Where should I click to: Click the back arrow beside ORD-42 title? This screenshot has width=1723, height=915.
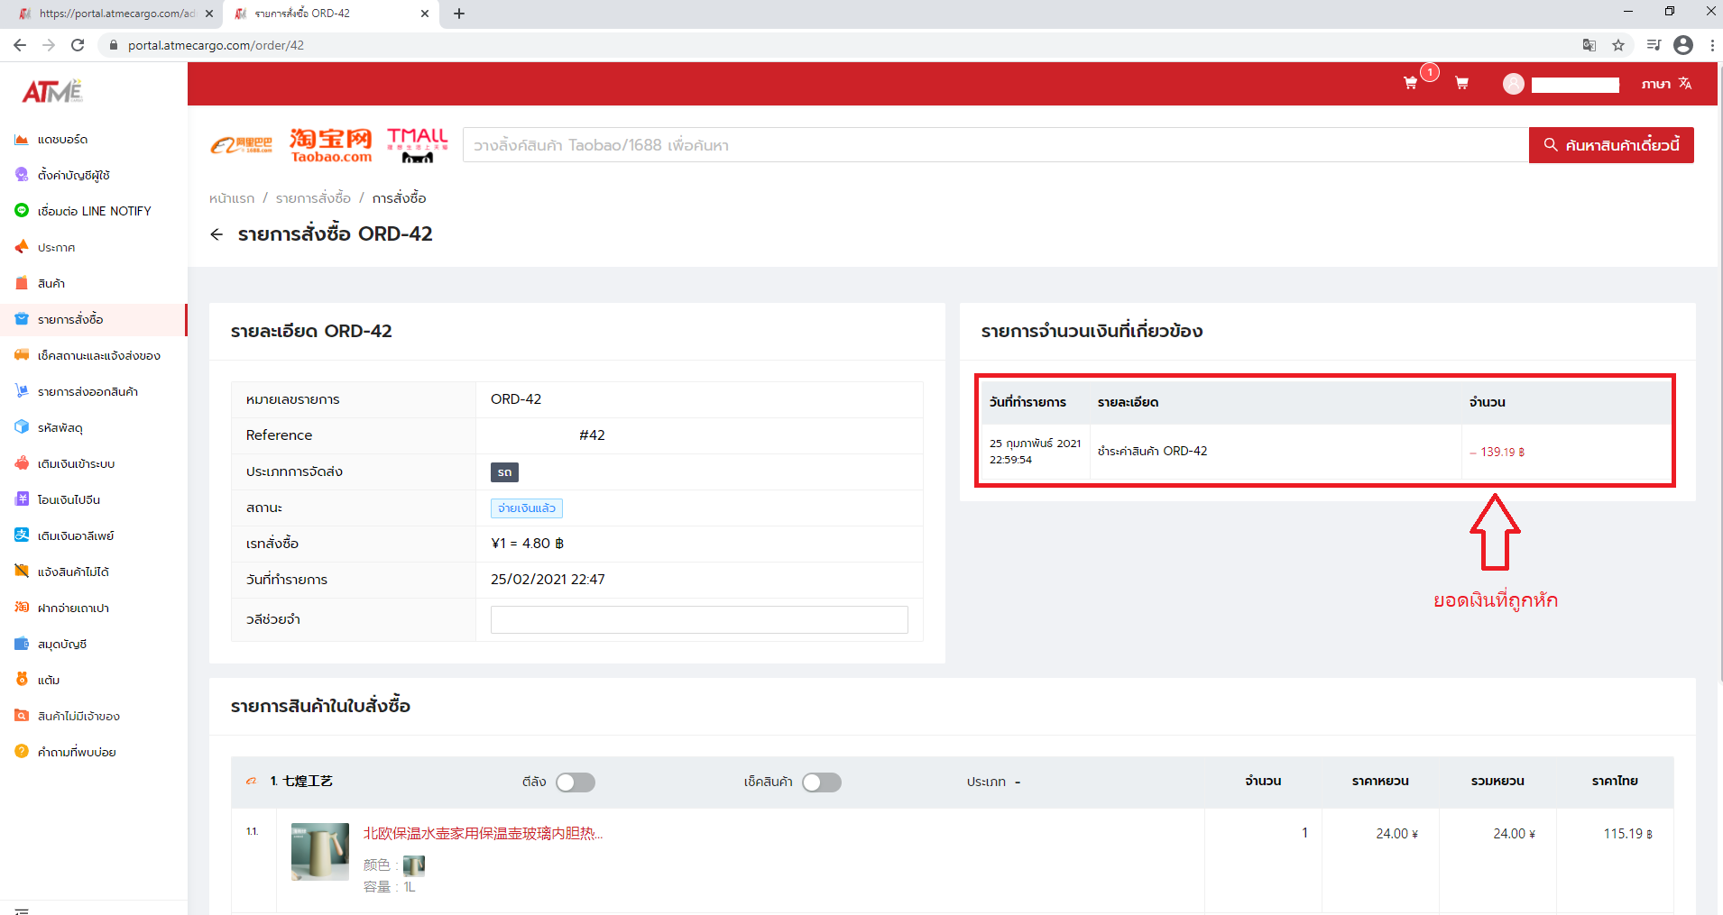pyautogui.click(x=217, y=234)
